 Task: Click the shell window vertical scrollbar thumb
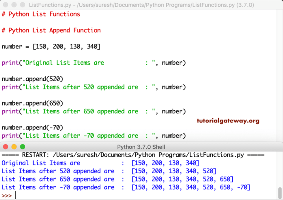[280, 193]
